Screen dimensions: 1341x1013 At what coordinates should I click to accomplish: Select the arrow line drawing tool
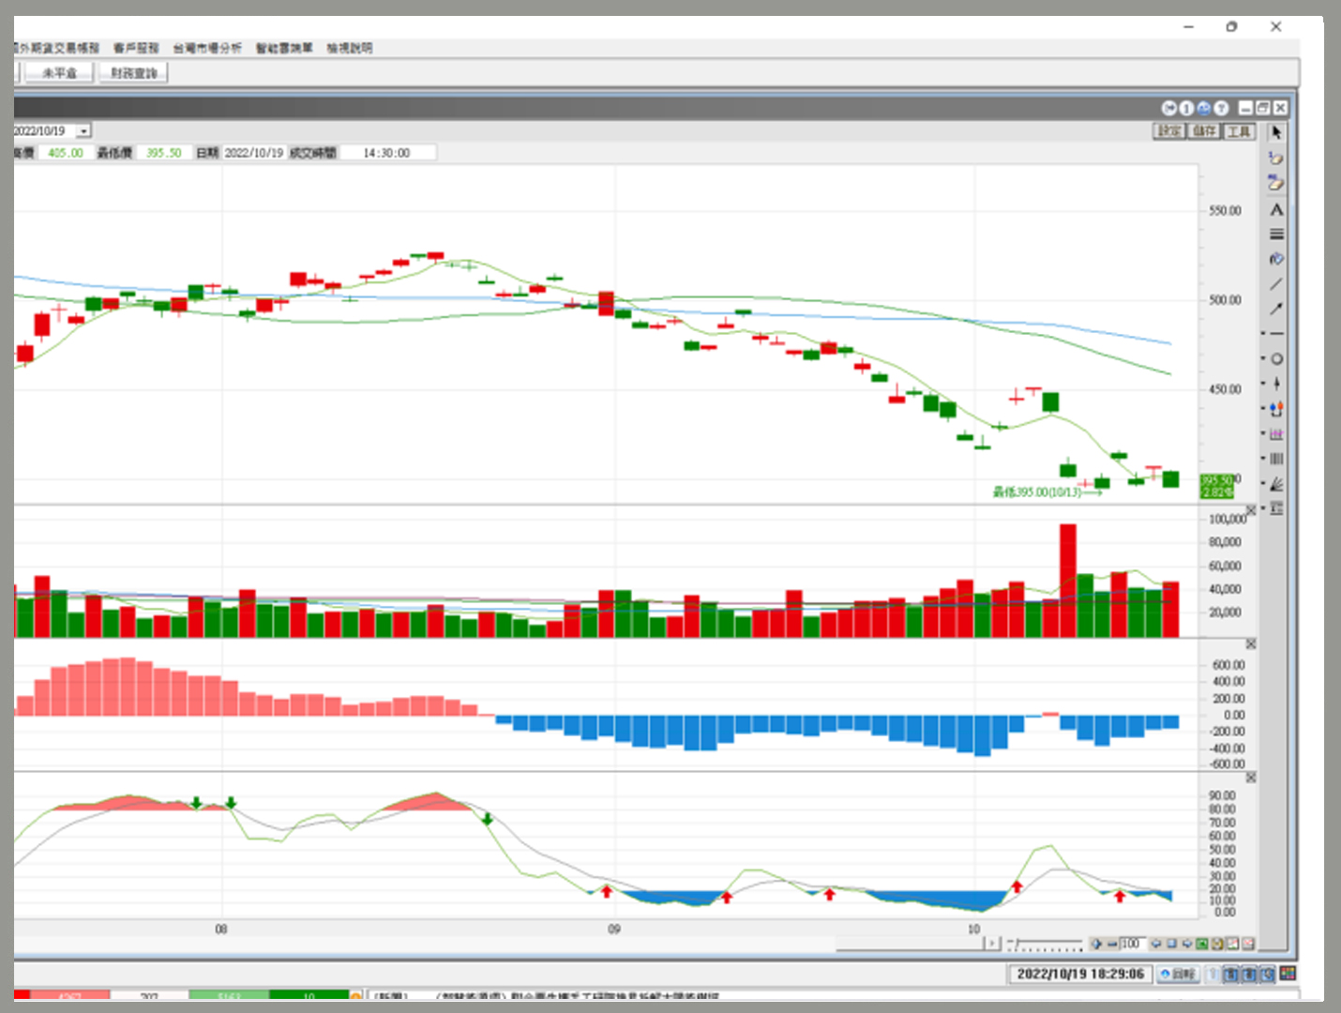click(x=1276, y=309)
